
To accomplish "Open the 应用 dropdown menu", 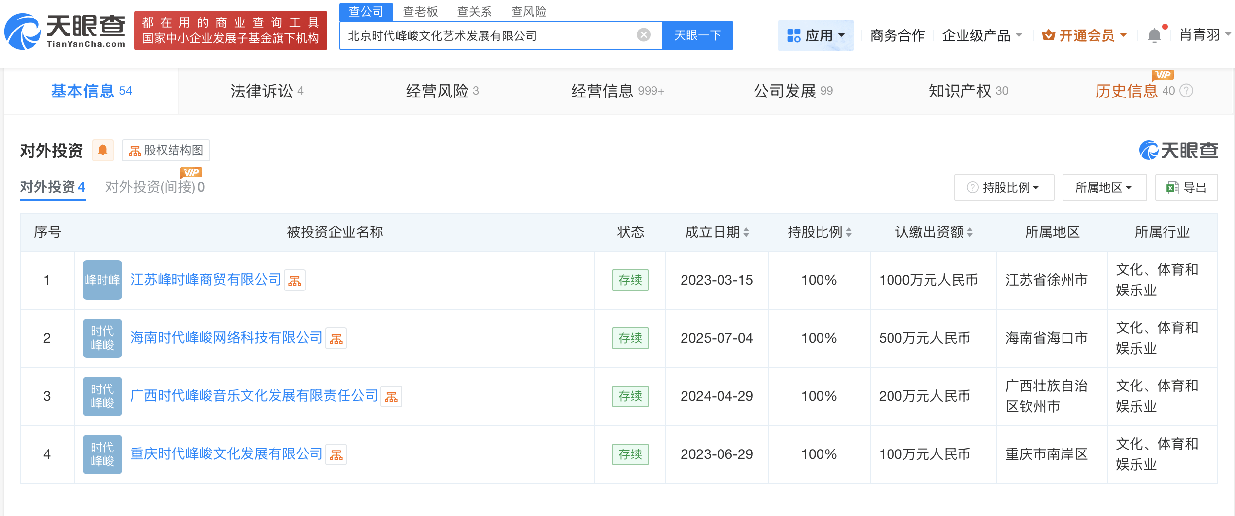I will [x=816, y=35].
